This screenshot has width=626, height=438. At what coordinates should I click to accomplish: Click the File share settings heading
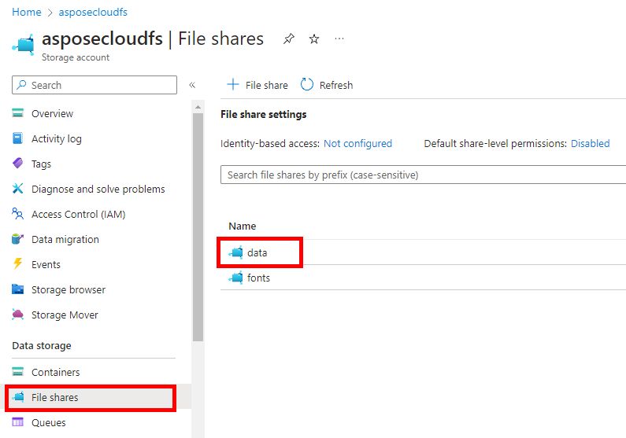tap(264, 114)
